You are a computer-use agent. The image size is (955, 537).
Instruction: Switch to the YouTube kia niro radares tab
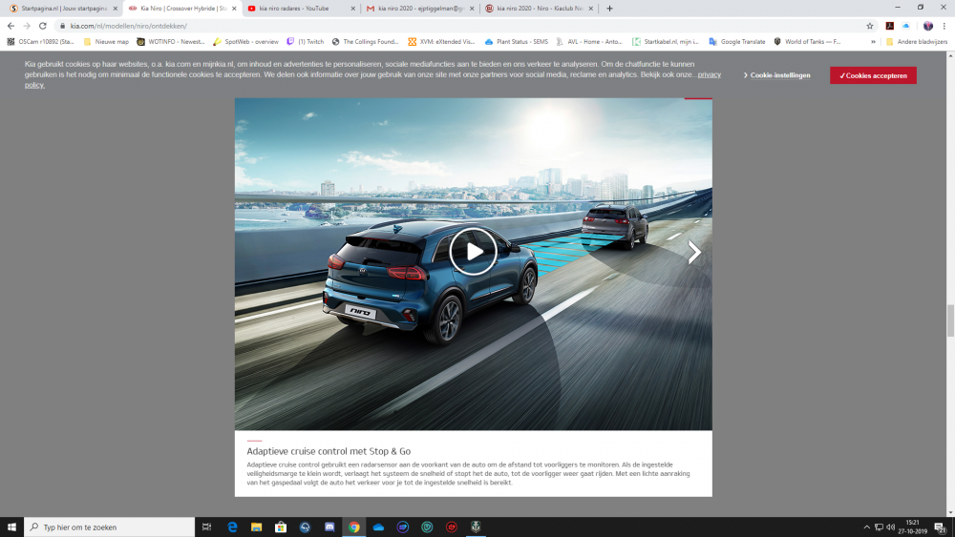coord(296,9)
